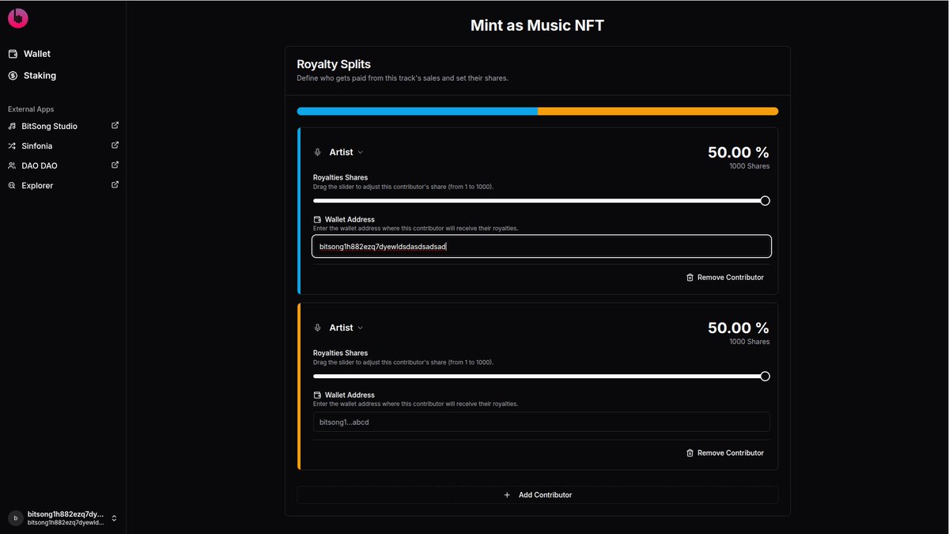Click the account avatar at bottom left

(15, 517)
